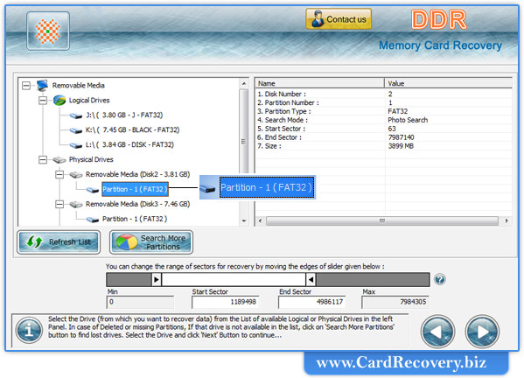Click details panel scroll right arrow
The image size is (524, 378).
507,220
